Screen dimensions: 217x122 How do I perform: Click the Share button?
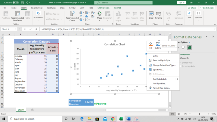click(x=192, y=8)
